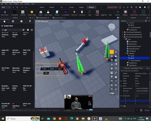Image resolution: width=151 pixels, height=121 pixels.
Task: Select the F3X New Part tool
Action: click(x=112, y=68)
